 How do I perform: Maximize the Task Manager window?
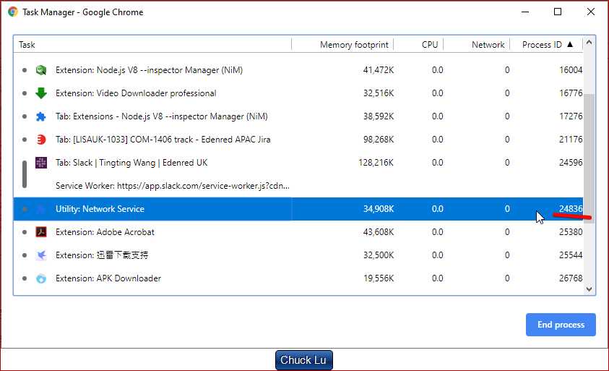557,12
